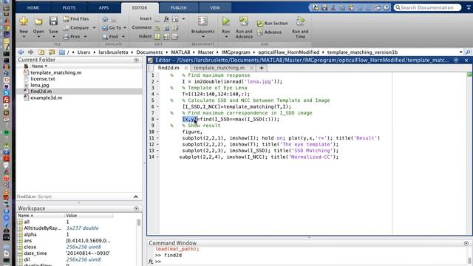Switch to the VIEW ribbon tab
Screen dimensions: 473x266
point(215,8)
